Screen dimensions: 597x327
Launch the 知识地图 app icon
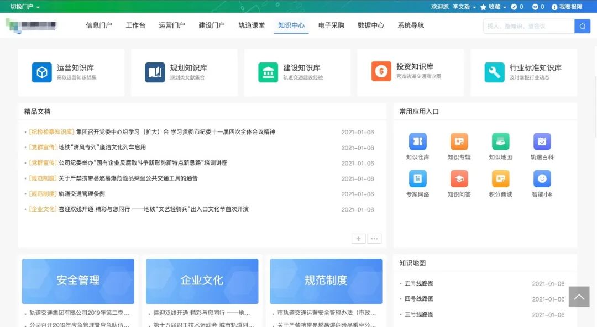click(x=501, y=141)
